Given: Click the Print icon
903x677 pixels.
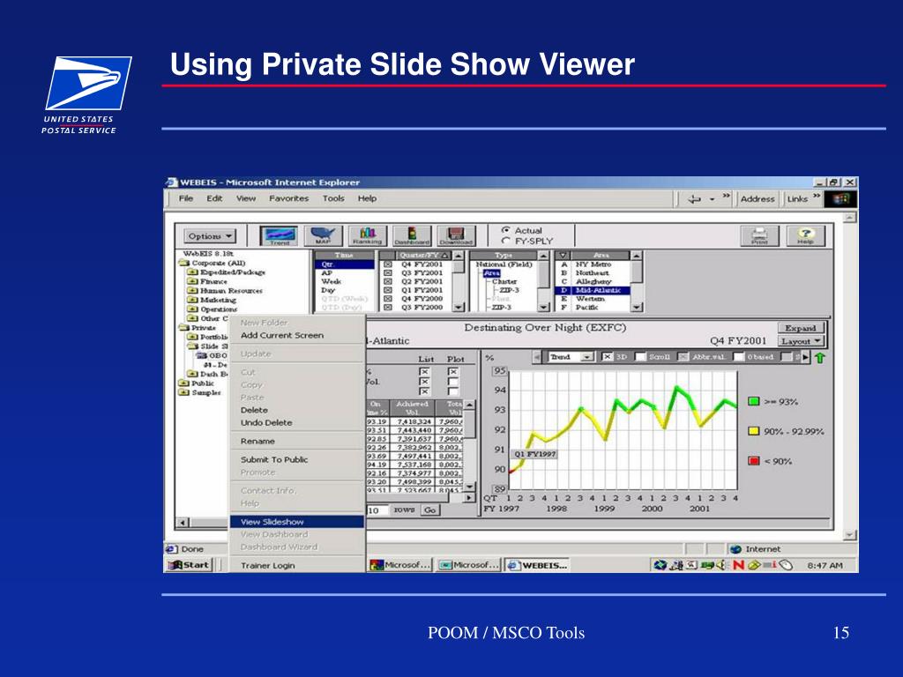Looking at the screenshot, I should tap(759, 235).
